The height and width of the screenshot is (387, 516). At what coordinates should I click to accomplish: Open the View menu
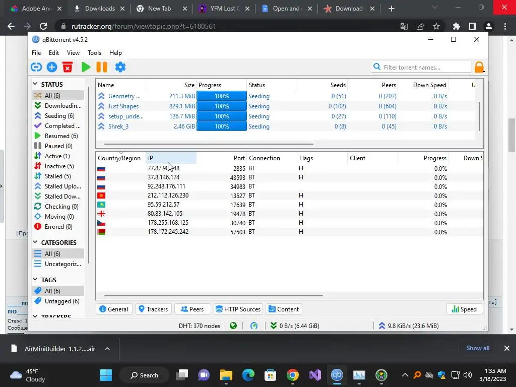[x=73, y=52]
